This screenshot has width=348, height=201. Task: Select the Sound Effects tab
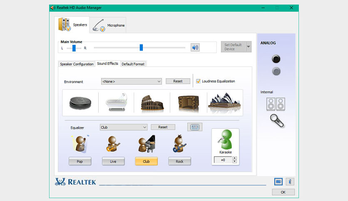click(x=108, y=64)
